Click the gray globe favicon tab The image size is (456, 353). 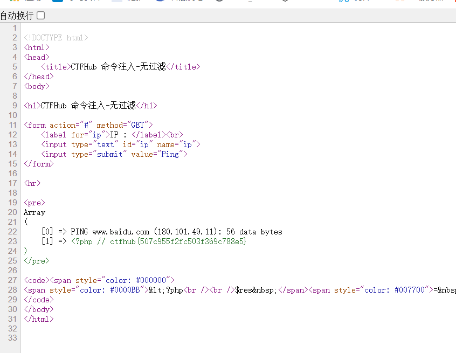click(x=219, y=3)
